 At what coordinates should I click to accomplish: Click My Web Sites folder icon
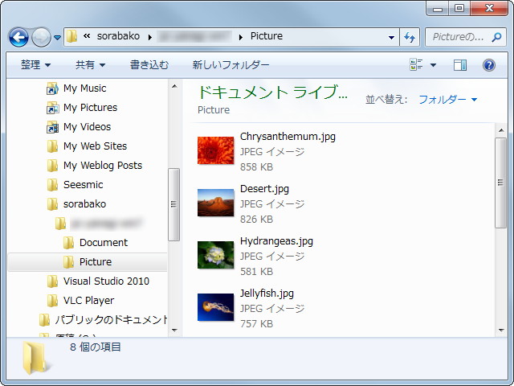coord(52,146)
